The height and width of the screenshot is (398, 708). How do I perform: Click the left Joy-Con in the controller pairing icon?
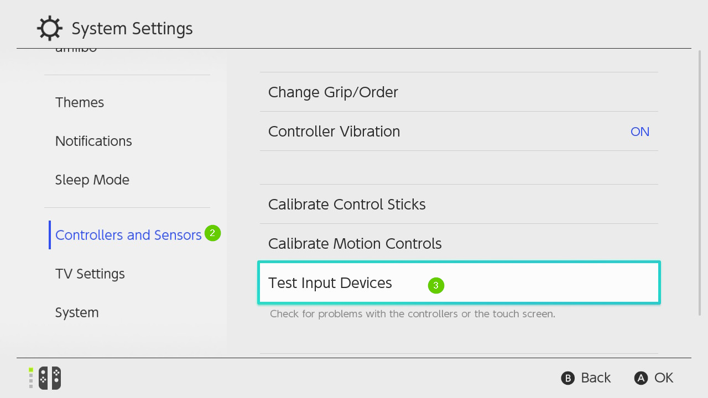tap(42, 378)
